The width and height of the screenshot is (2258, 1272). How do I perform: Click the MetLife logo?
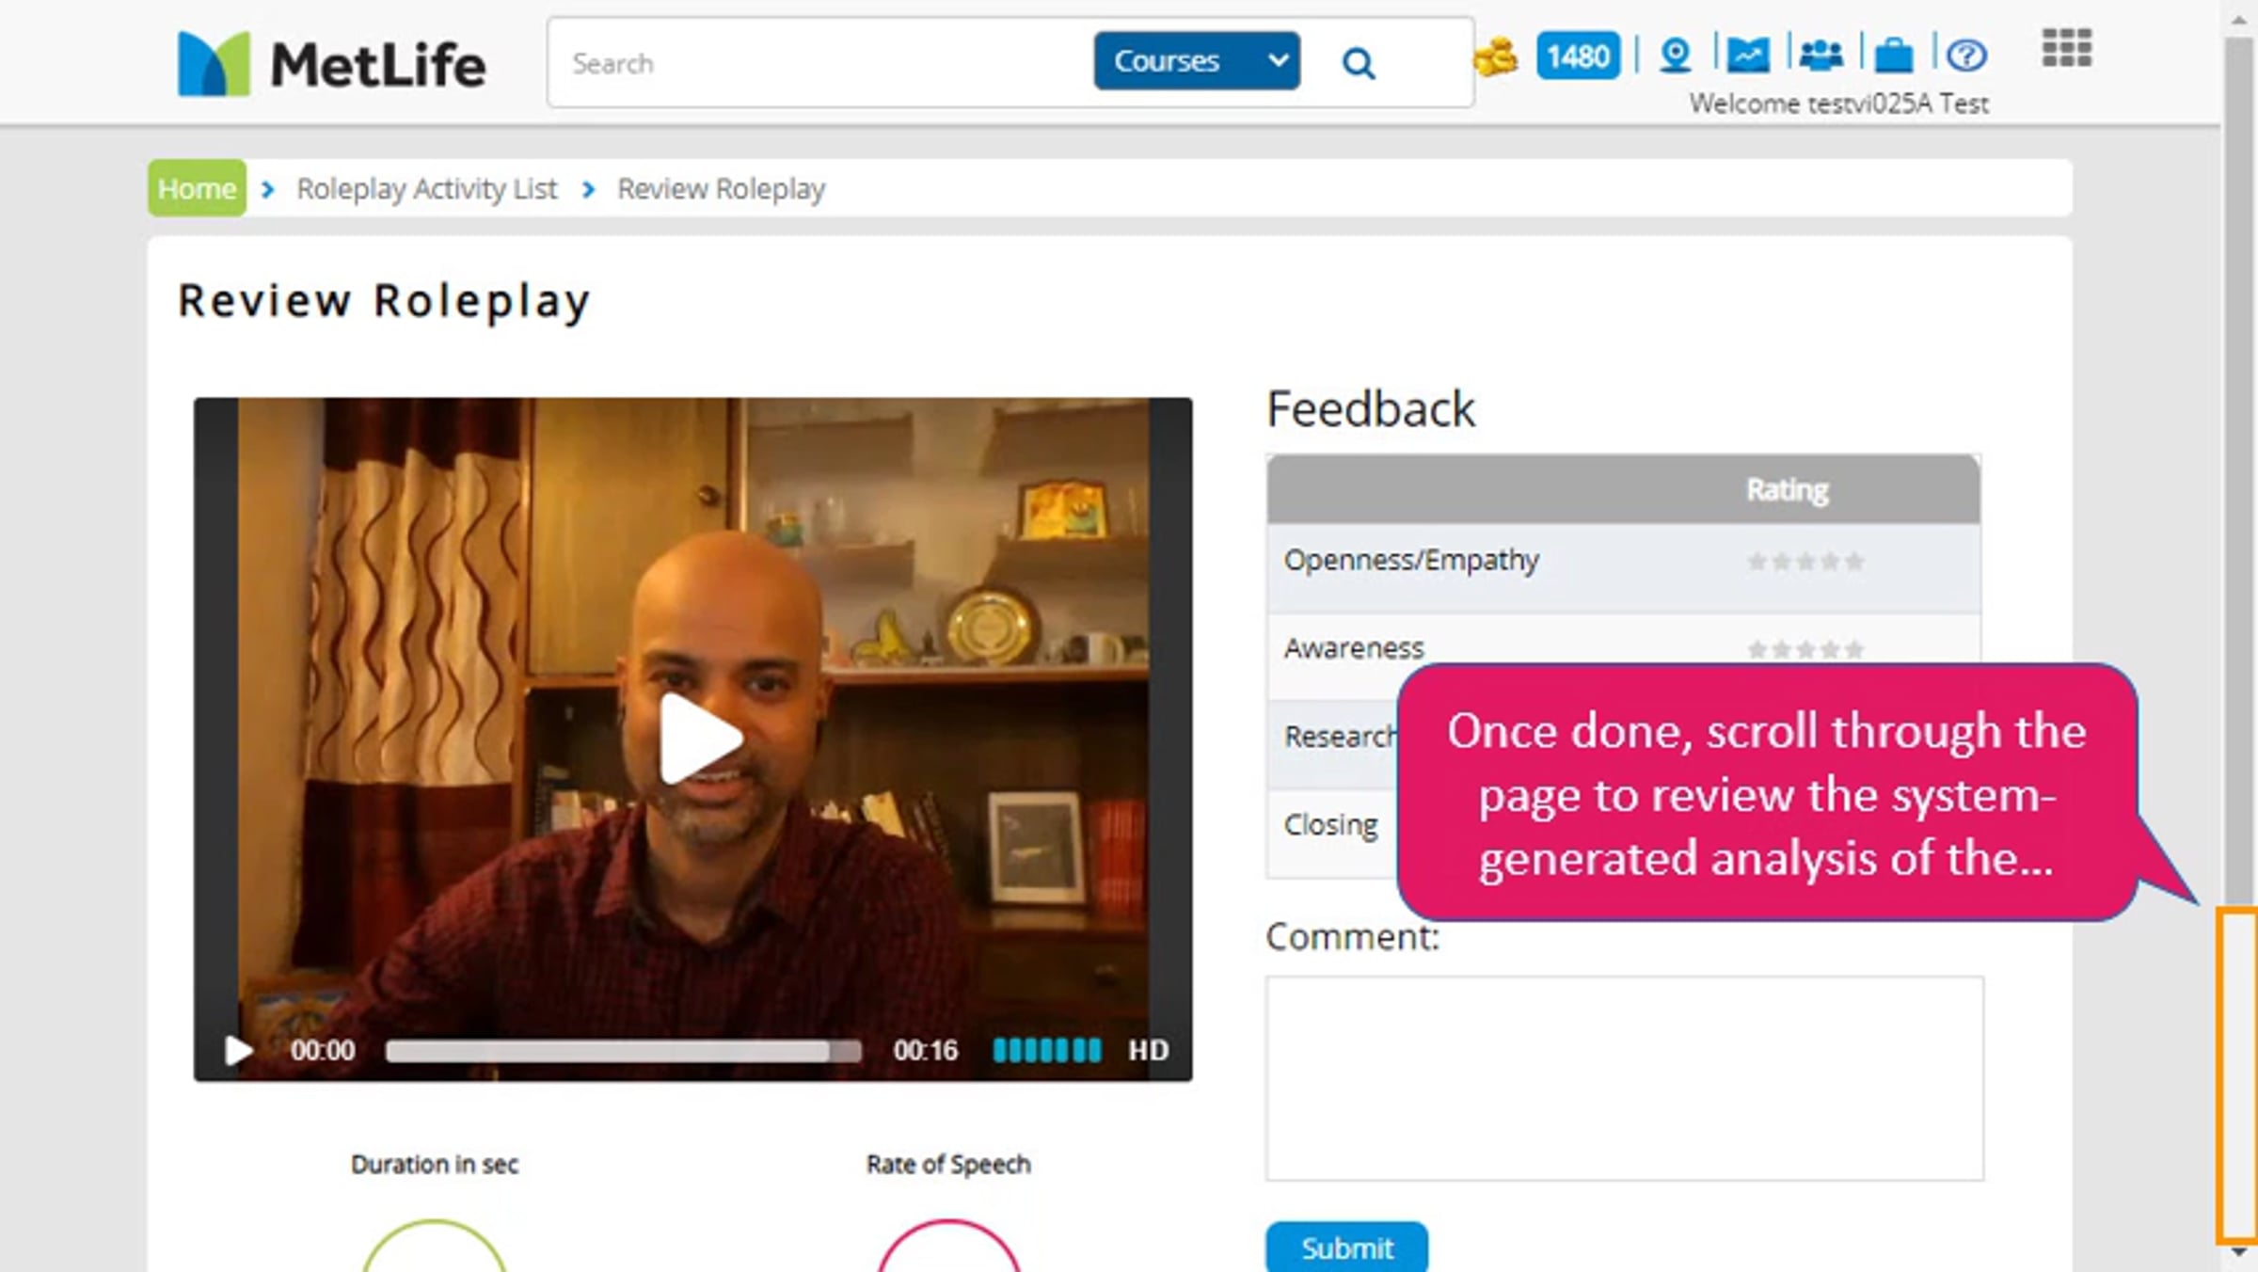pyautogui.click(x=331, y=63)
